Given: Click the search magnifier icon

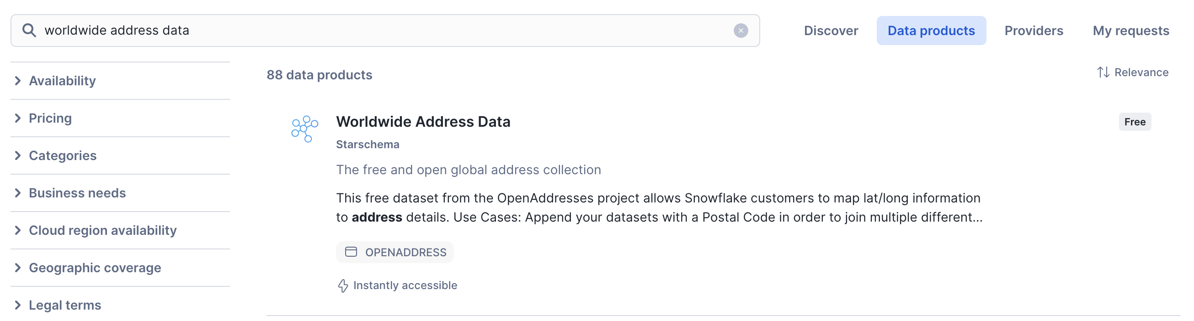Looking at the screenshot, I should click(29, 31).
